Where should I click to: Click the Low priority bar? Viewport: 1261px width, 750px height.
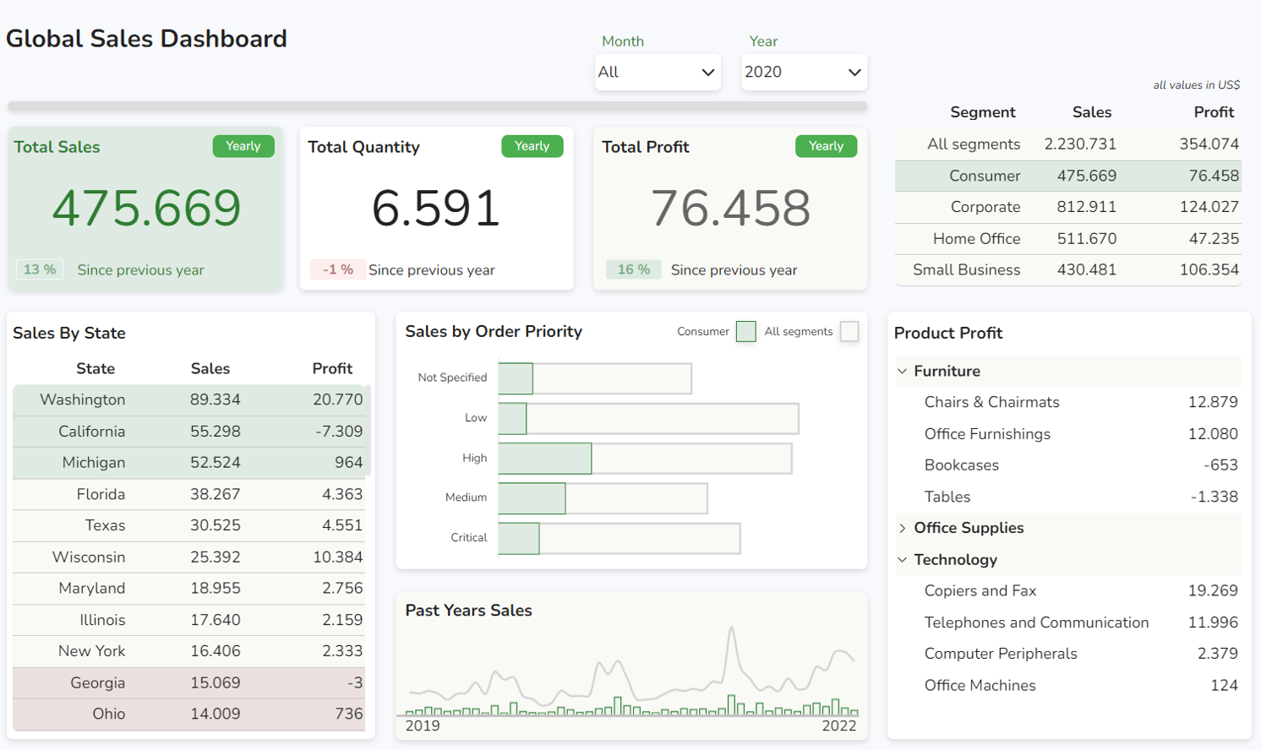point(648,419)
